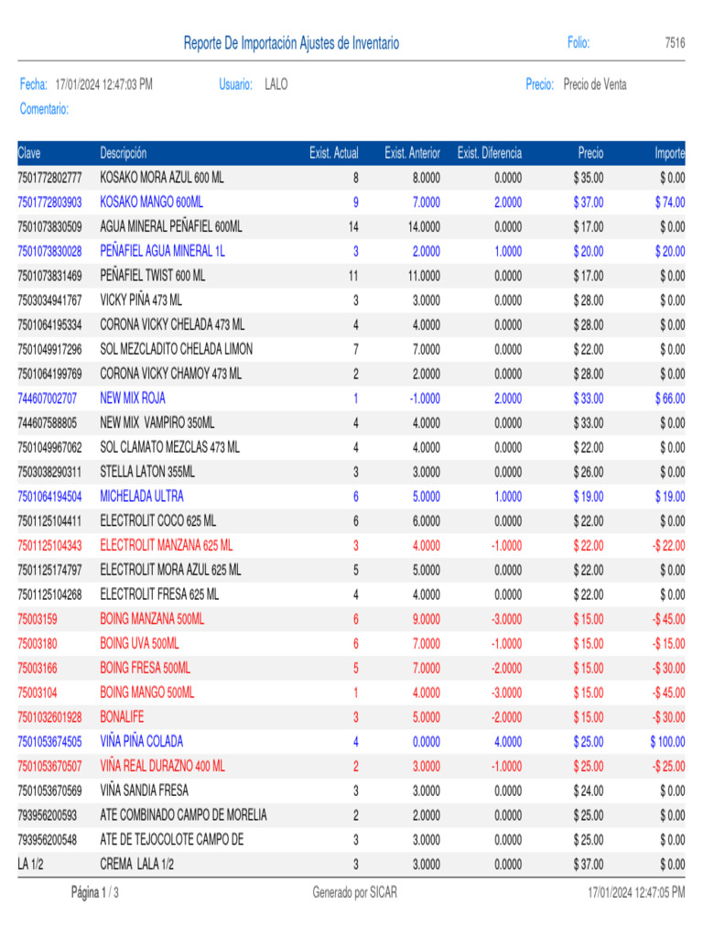Select 'ELECTROLIT MORA AZUL 625 ML' description
Viewport: 703px width, 938px height.
click(170, 570)
